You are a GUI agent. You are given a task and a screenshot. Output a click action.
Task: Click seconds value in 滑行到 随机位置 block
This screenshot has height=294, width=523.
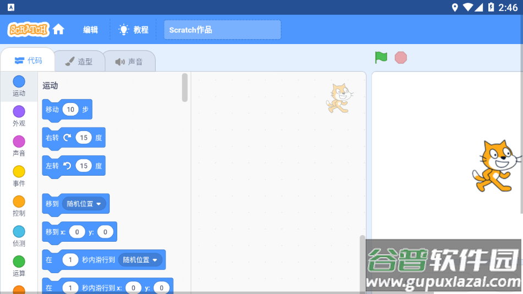pyautogui.click(x=70, y=260)
